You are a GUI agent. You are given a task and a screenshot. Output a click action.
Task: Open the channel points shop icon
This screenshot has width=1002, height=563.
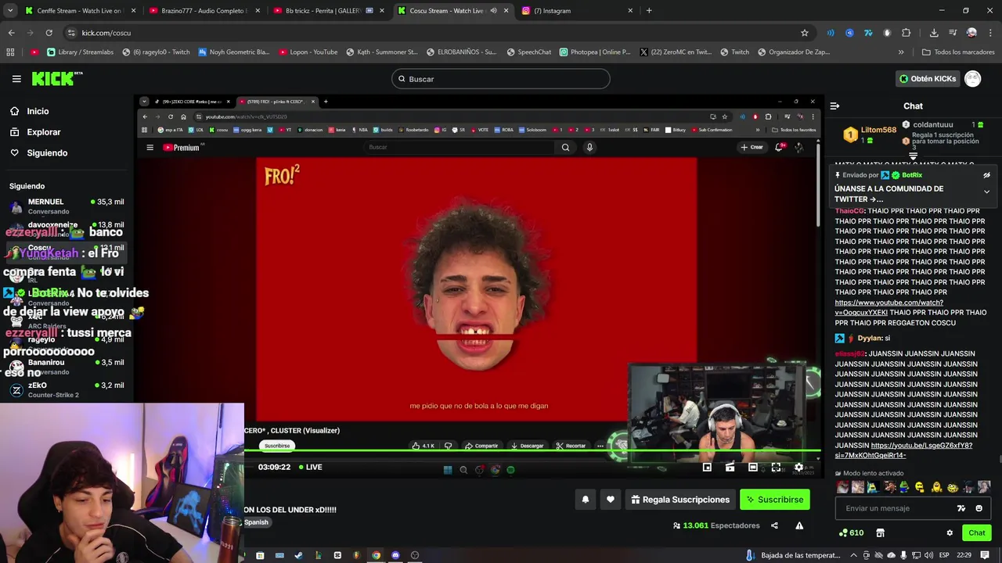point(880,533)
